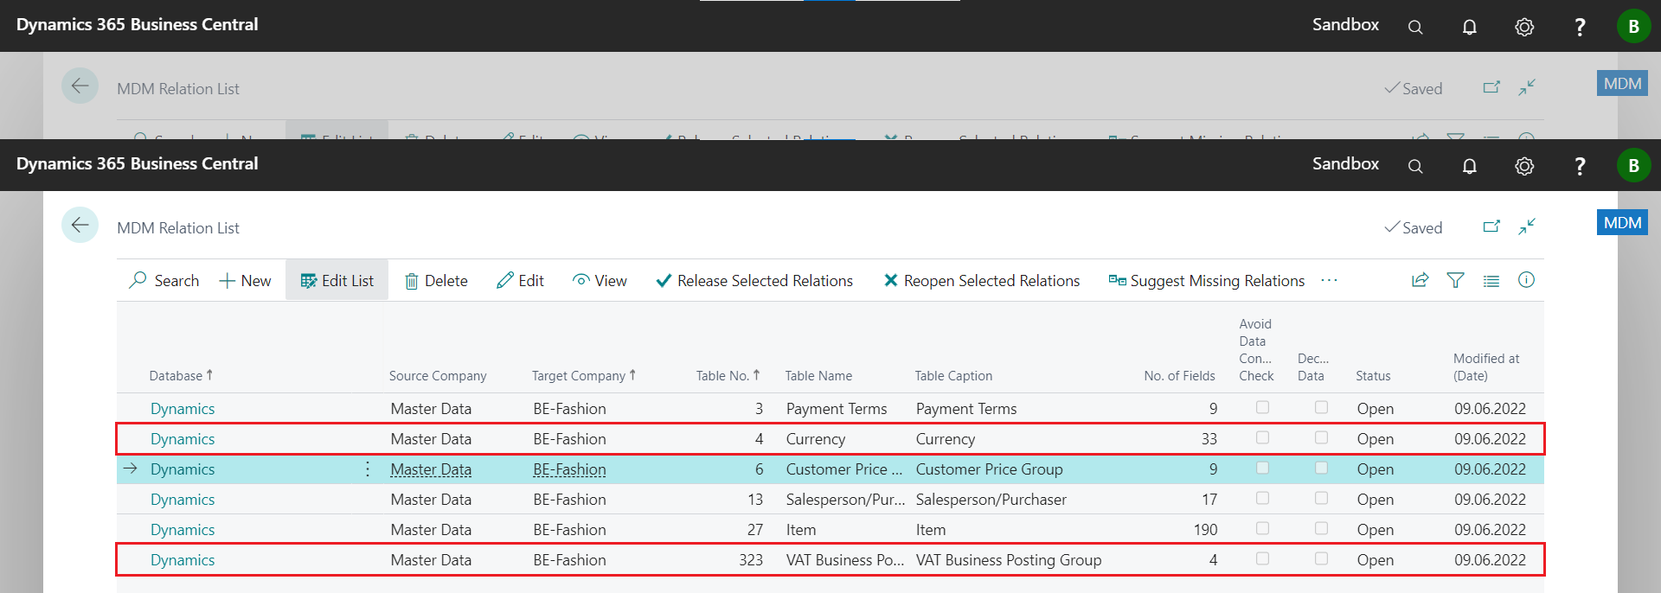Open Dynamics link in VAT Business Posting row

183,559
